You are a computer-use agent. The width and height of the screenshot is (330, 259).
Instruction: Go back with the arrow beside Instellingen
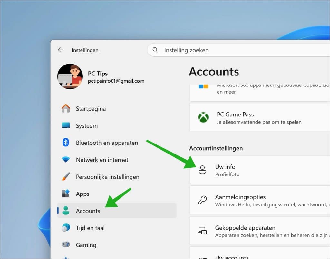[x=61, y=50]
